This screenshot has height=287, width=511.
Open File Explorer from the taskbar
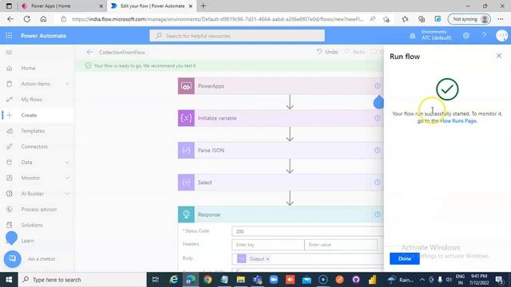tap(240, 280)
